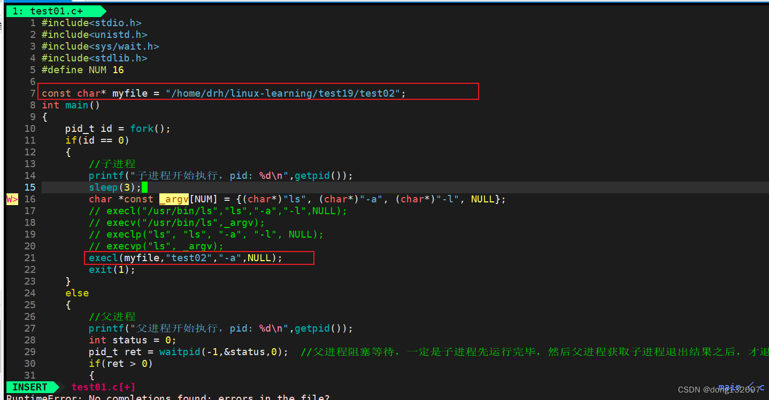The height and width of the screenshot is (400, 769).
Task: Click commented execl("/usr/bin/ls") line 17
Action: coord(218,211)
